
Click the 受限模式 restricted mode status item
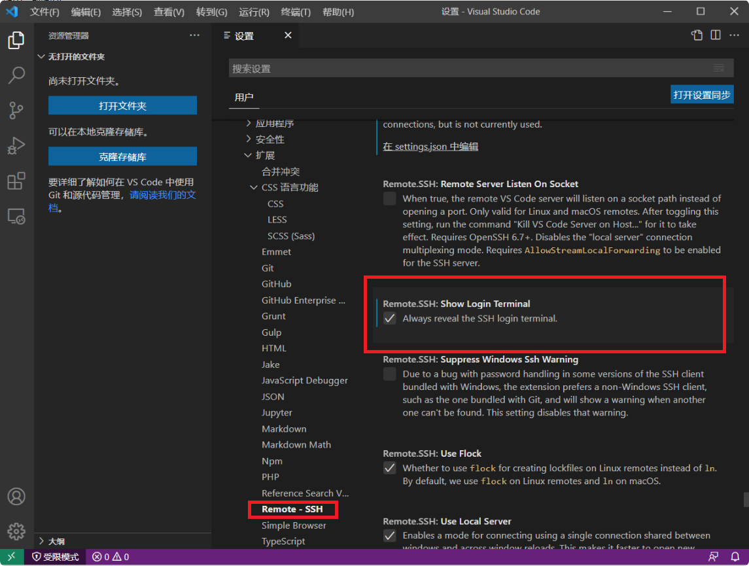pos(56,557)
